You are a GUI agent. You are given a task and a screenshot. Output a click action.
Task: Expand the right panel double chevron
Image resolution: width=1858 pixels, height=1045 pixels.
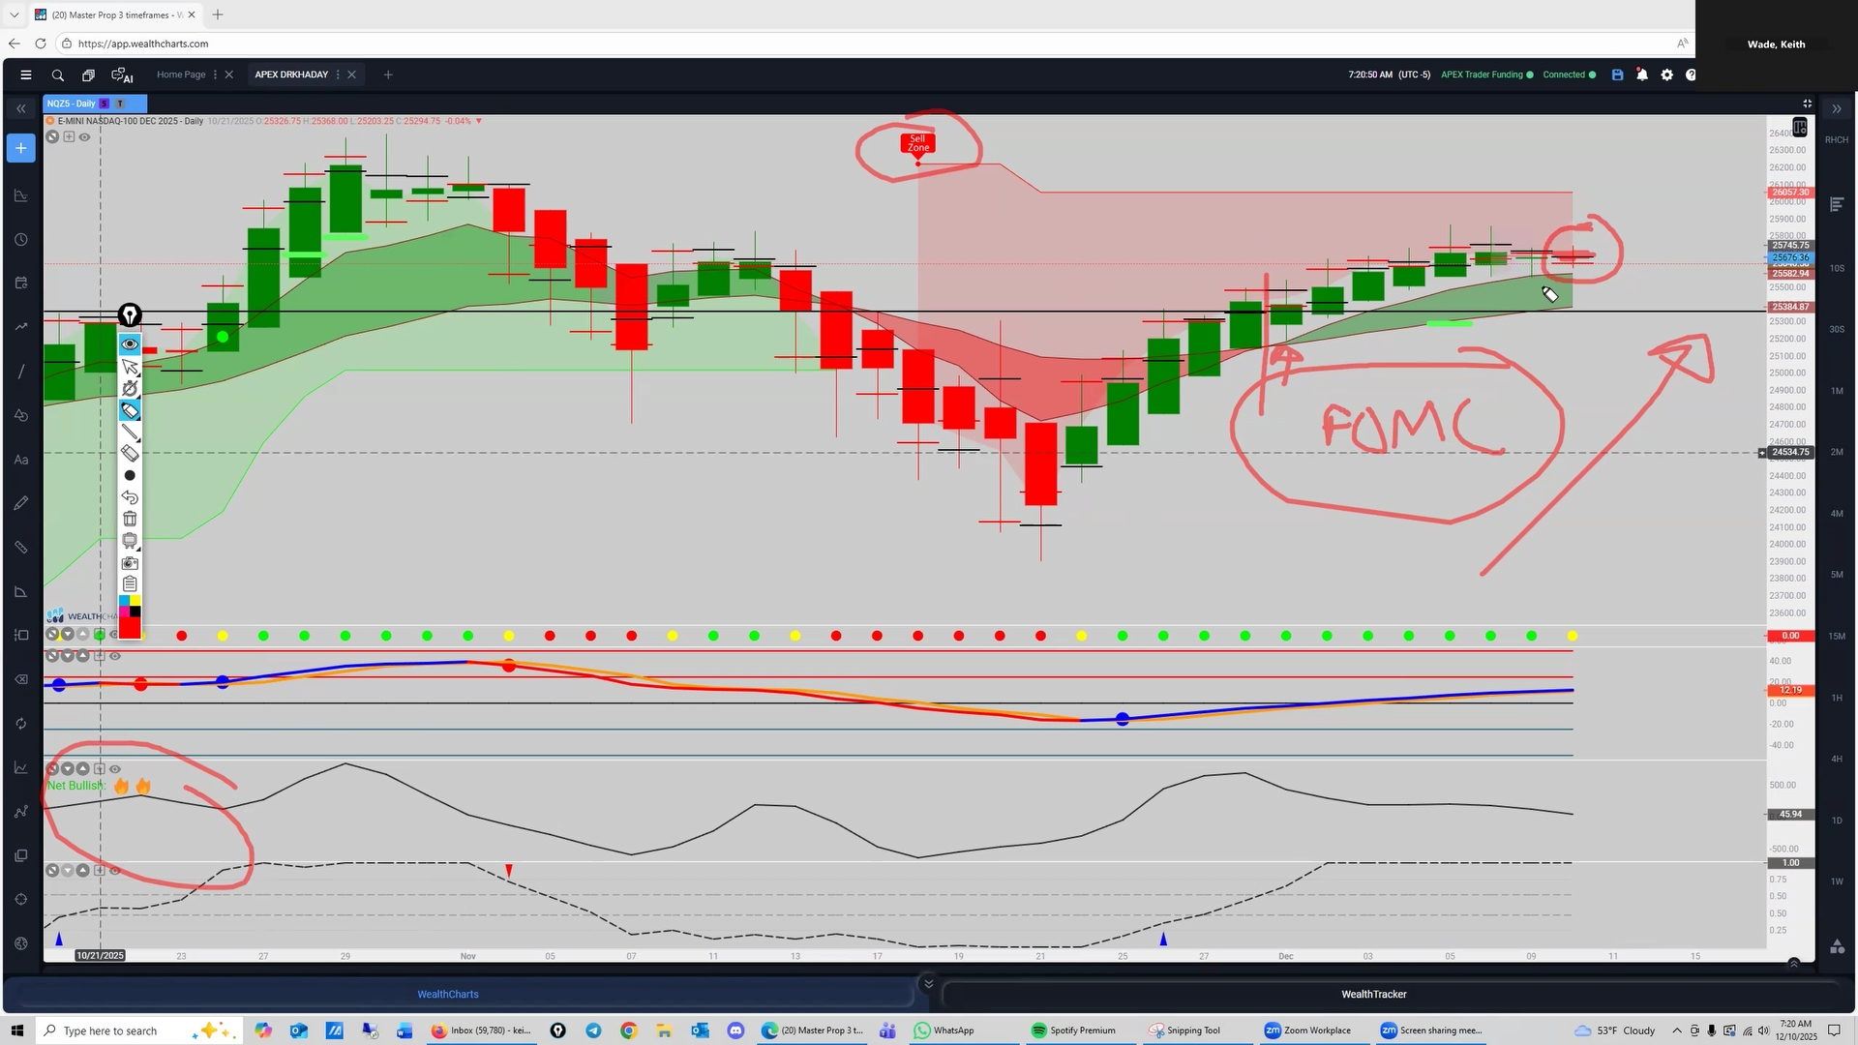coord(1837,108)
